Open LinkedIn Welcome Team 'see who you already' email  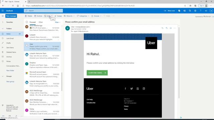pyautogui.click(x=42, y=56)
